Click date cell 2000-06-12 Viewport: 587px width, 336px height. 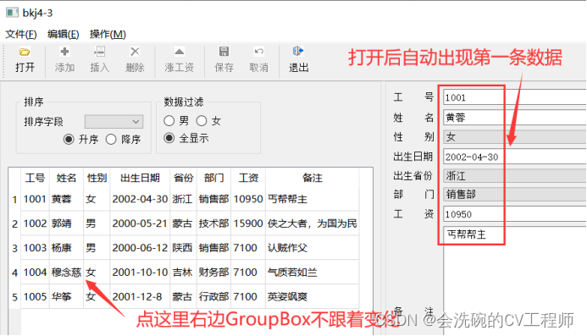click(x=140, y=248)
